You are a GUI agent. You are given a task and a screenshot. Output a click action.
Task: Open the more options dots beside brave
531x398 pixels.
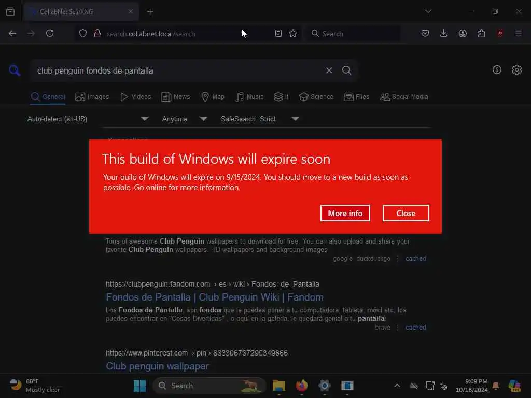(x=398, y=328)
